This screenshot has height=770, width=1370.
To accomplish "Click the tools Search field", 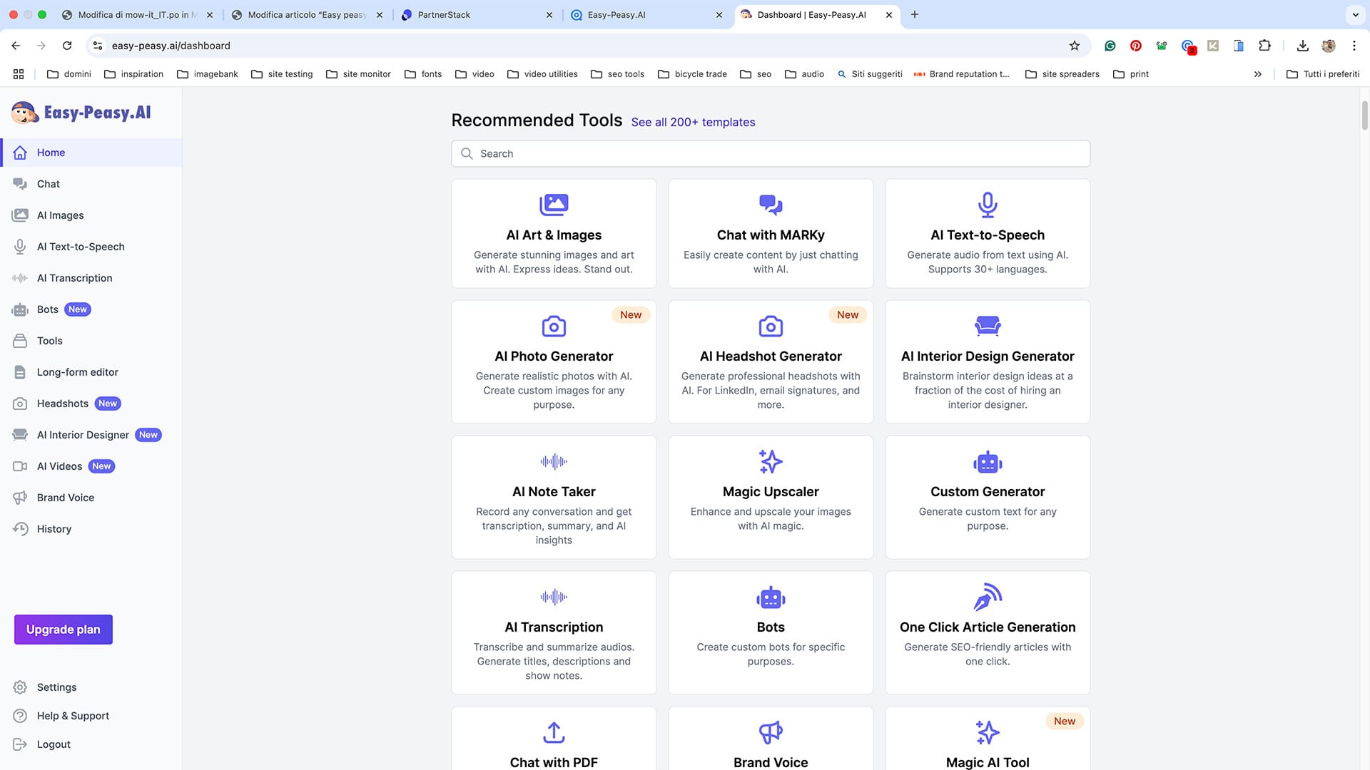I will tap(771, 153).
